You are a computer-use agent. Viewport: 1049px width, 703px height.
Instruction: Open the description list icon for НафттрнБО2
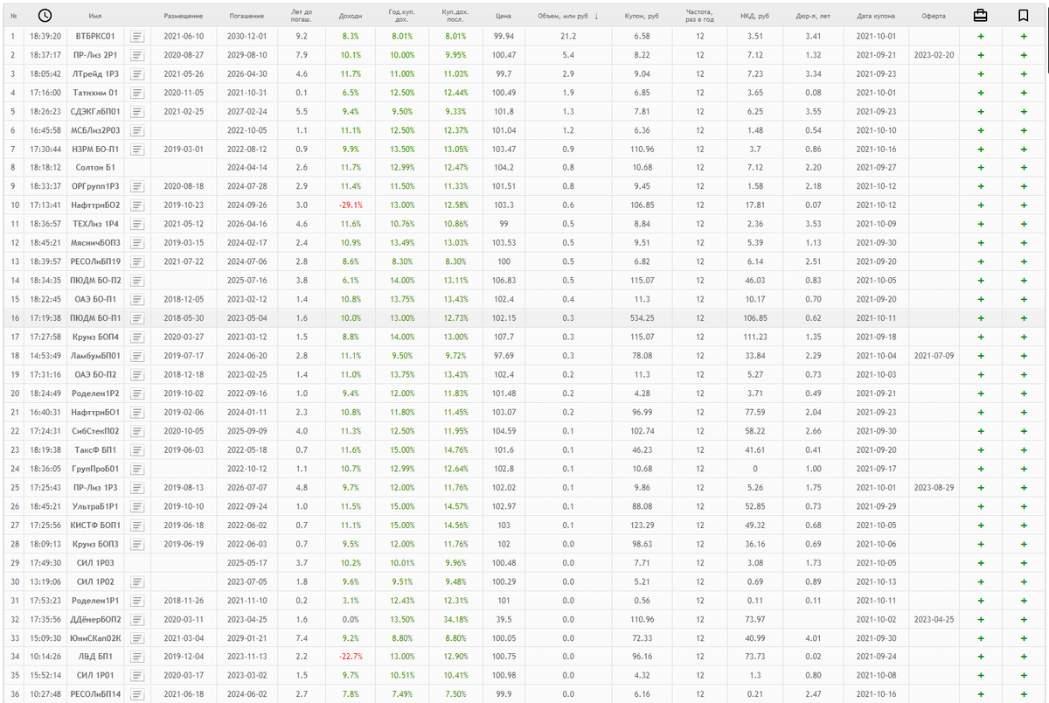pos(137,205)
